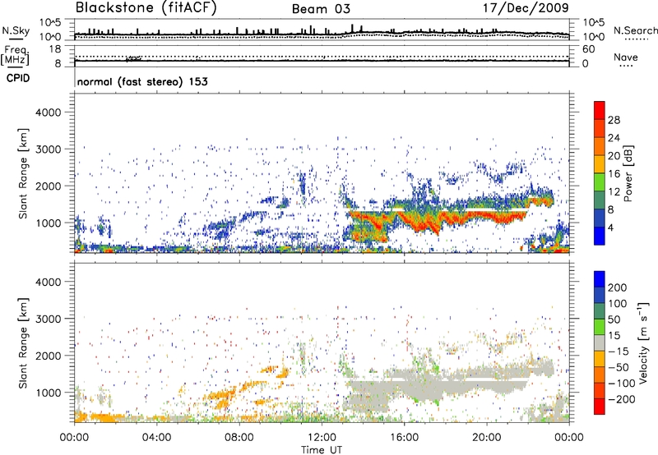Click the '60' tick on Nave axis
658x455 pixels.
point(588,49)
